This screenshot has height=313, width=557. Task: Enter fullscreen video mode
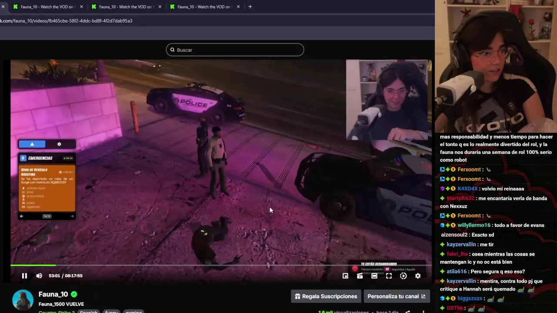coord(389,276)
